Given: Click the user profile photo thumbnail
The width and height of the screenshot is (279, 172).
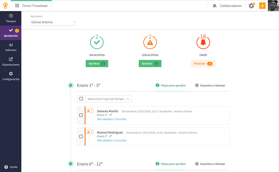Looking at the screenshot, I should pyautogui.click(x=273, y=6).
